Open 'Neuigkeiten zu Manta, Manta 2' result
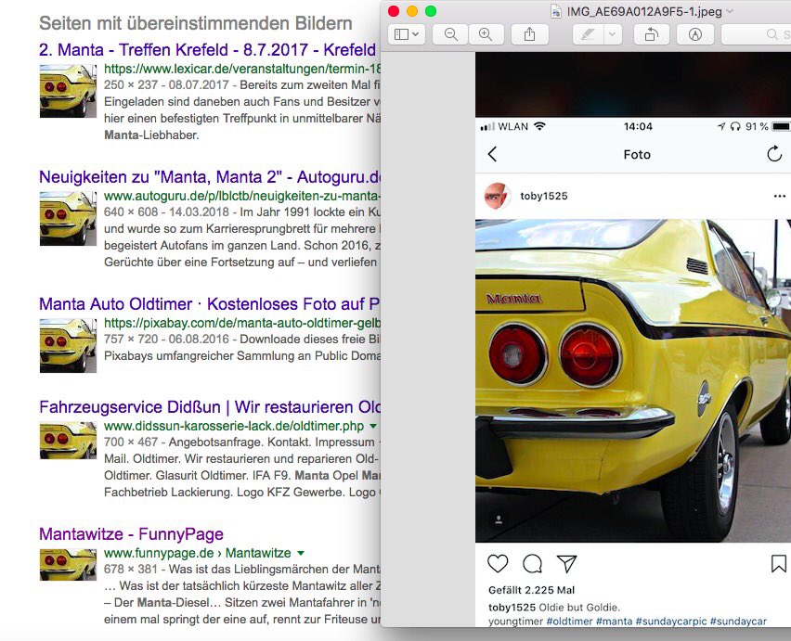 point(210,177)
